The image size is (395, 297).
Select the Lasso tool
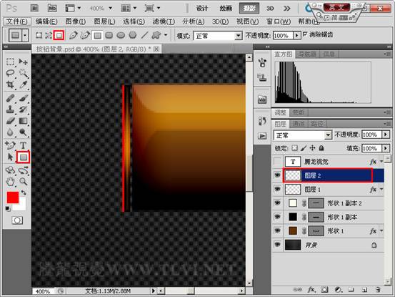pyautogui.click(x=10, y=73)
